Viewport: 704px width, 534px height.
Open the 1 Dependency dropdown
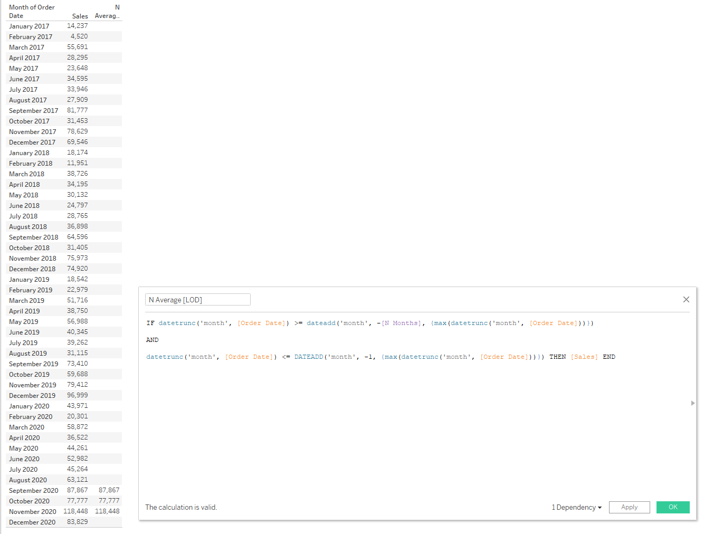[576, 508]
